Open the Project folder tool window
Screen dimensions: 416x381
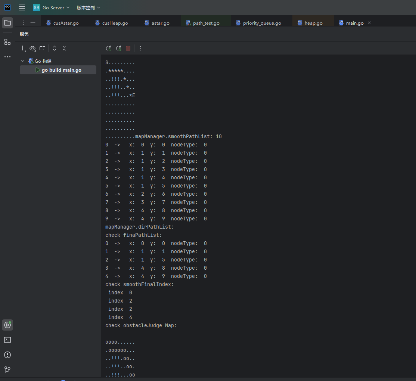point(7,23)
